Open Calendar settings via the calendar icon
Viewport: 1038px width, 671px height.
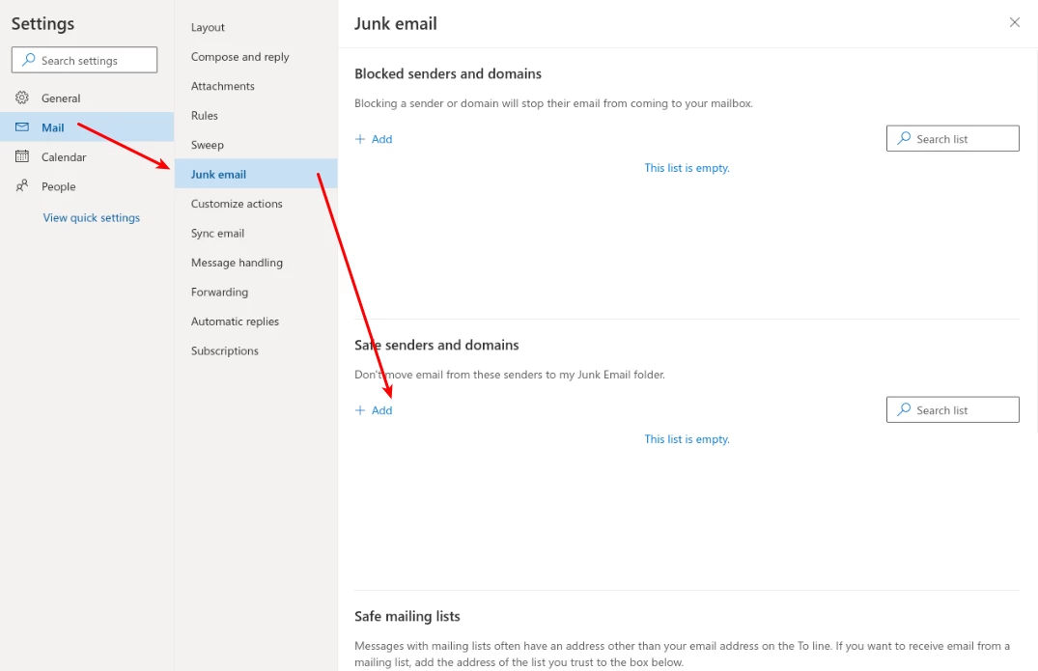(x=21, y=156)
